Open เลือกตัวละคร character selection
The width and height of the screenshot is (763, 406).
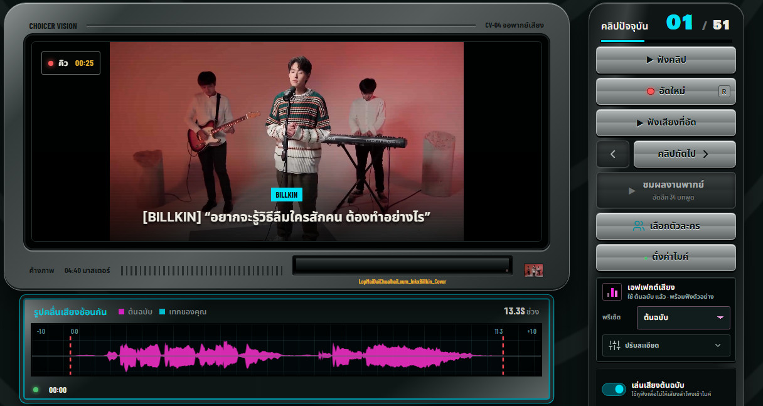666,227
